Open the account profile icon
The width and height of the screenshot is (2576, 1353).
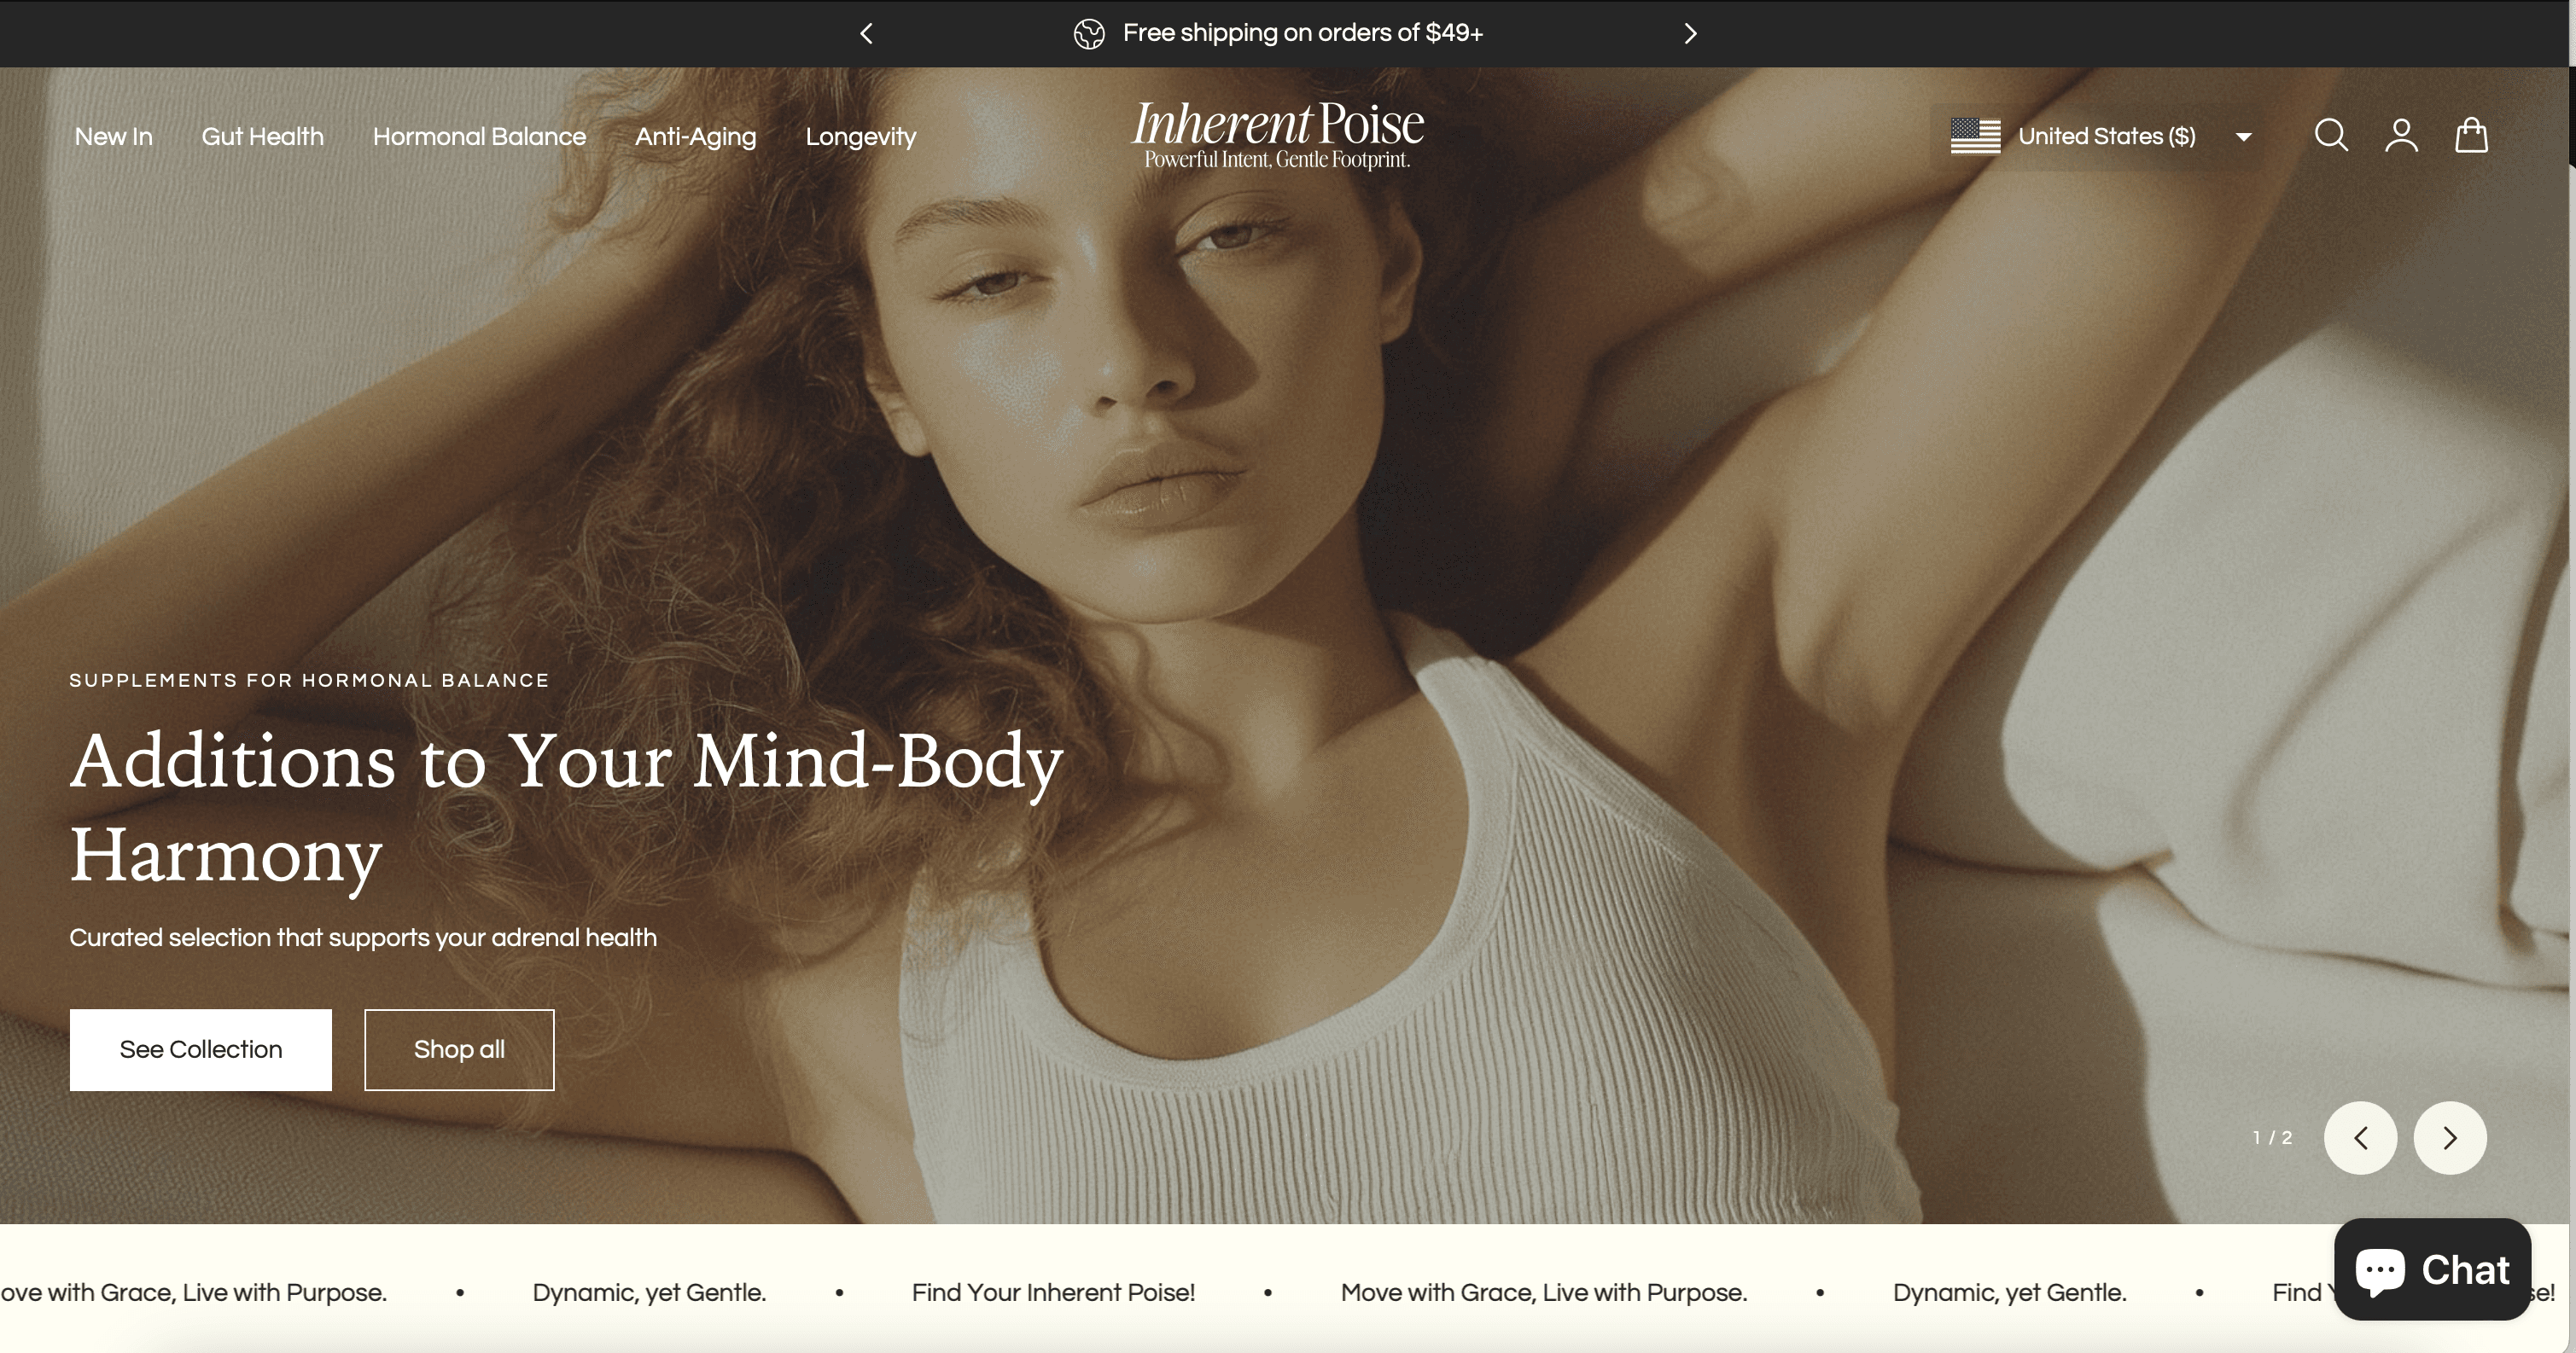(x=2401, y=136)
